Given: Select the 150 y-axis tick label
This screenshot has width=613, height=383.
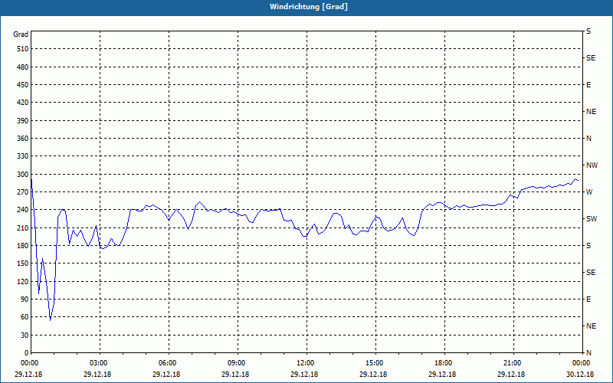Looking at the screenshot, I should tap(22, 264).
